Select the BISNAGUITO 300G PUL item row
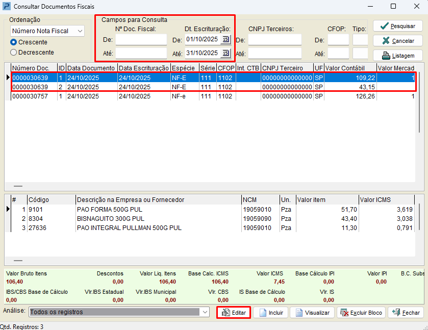The width and height of the screenshot is (428, 330). click(111, 218)
